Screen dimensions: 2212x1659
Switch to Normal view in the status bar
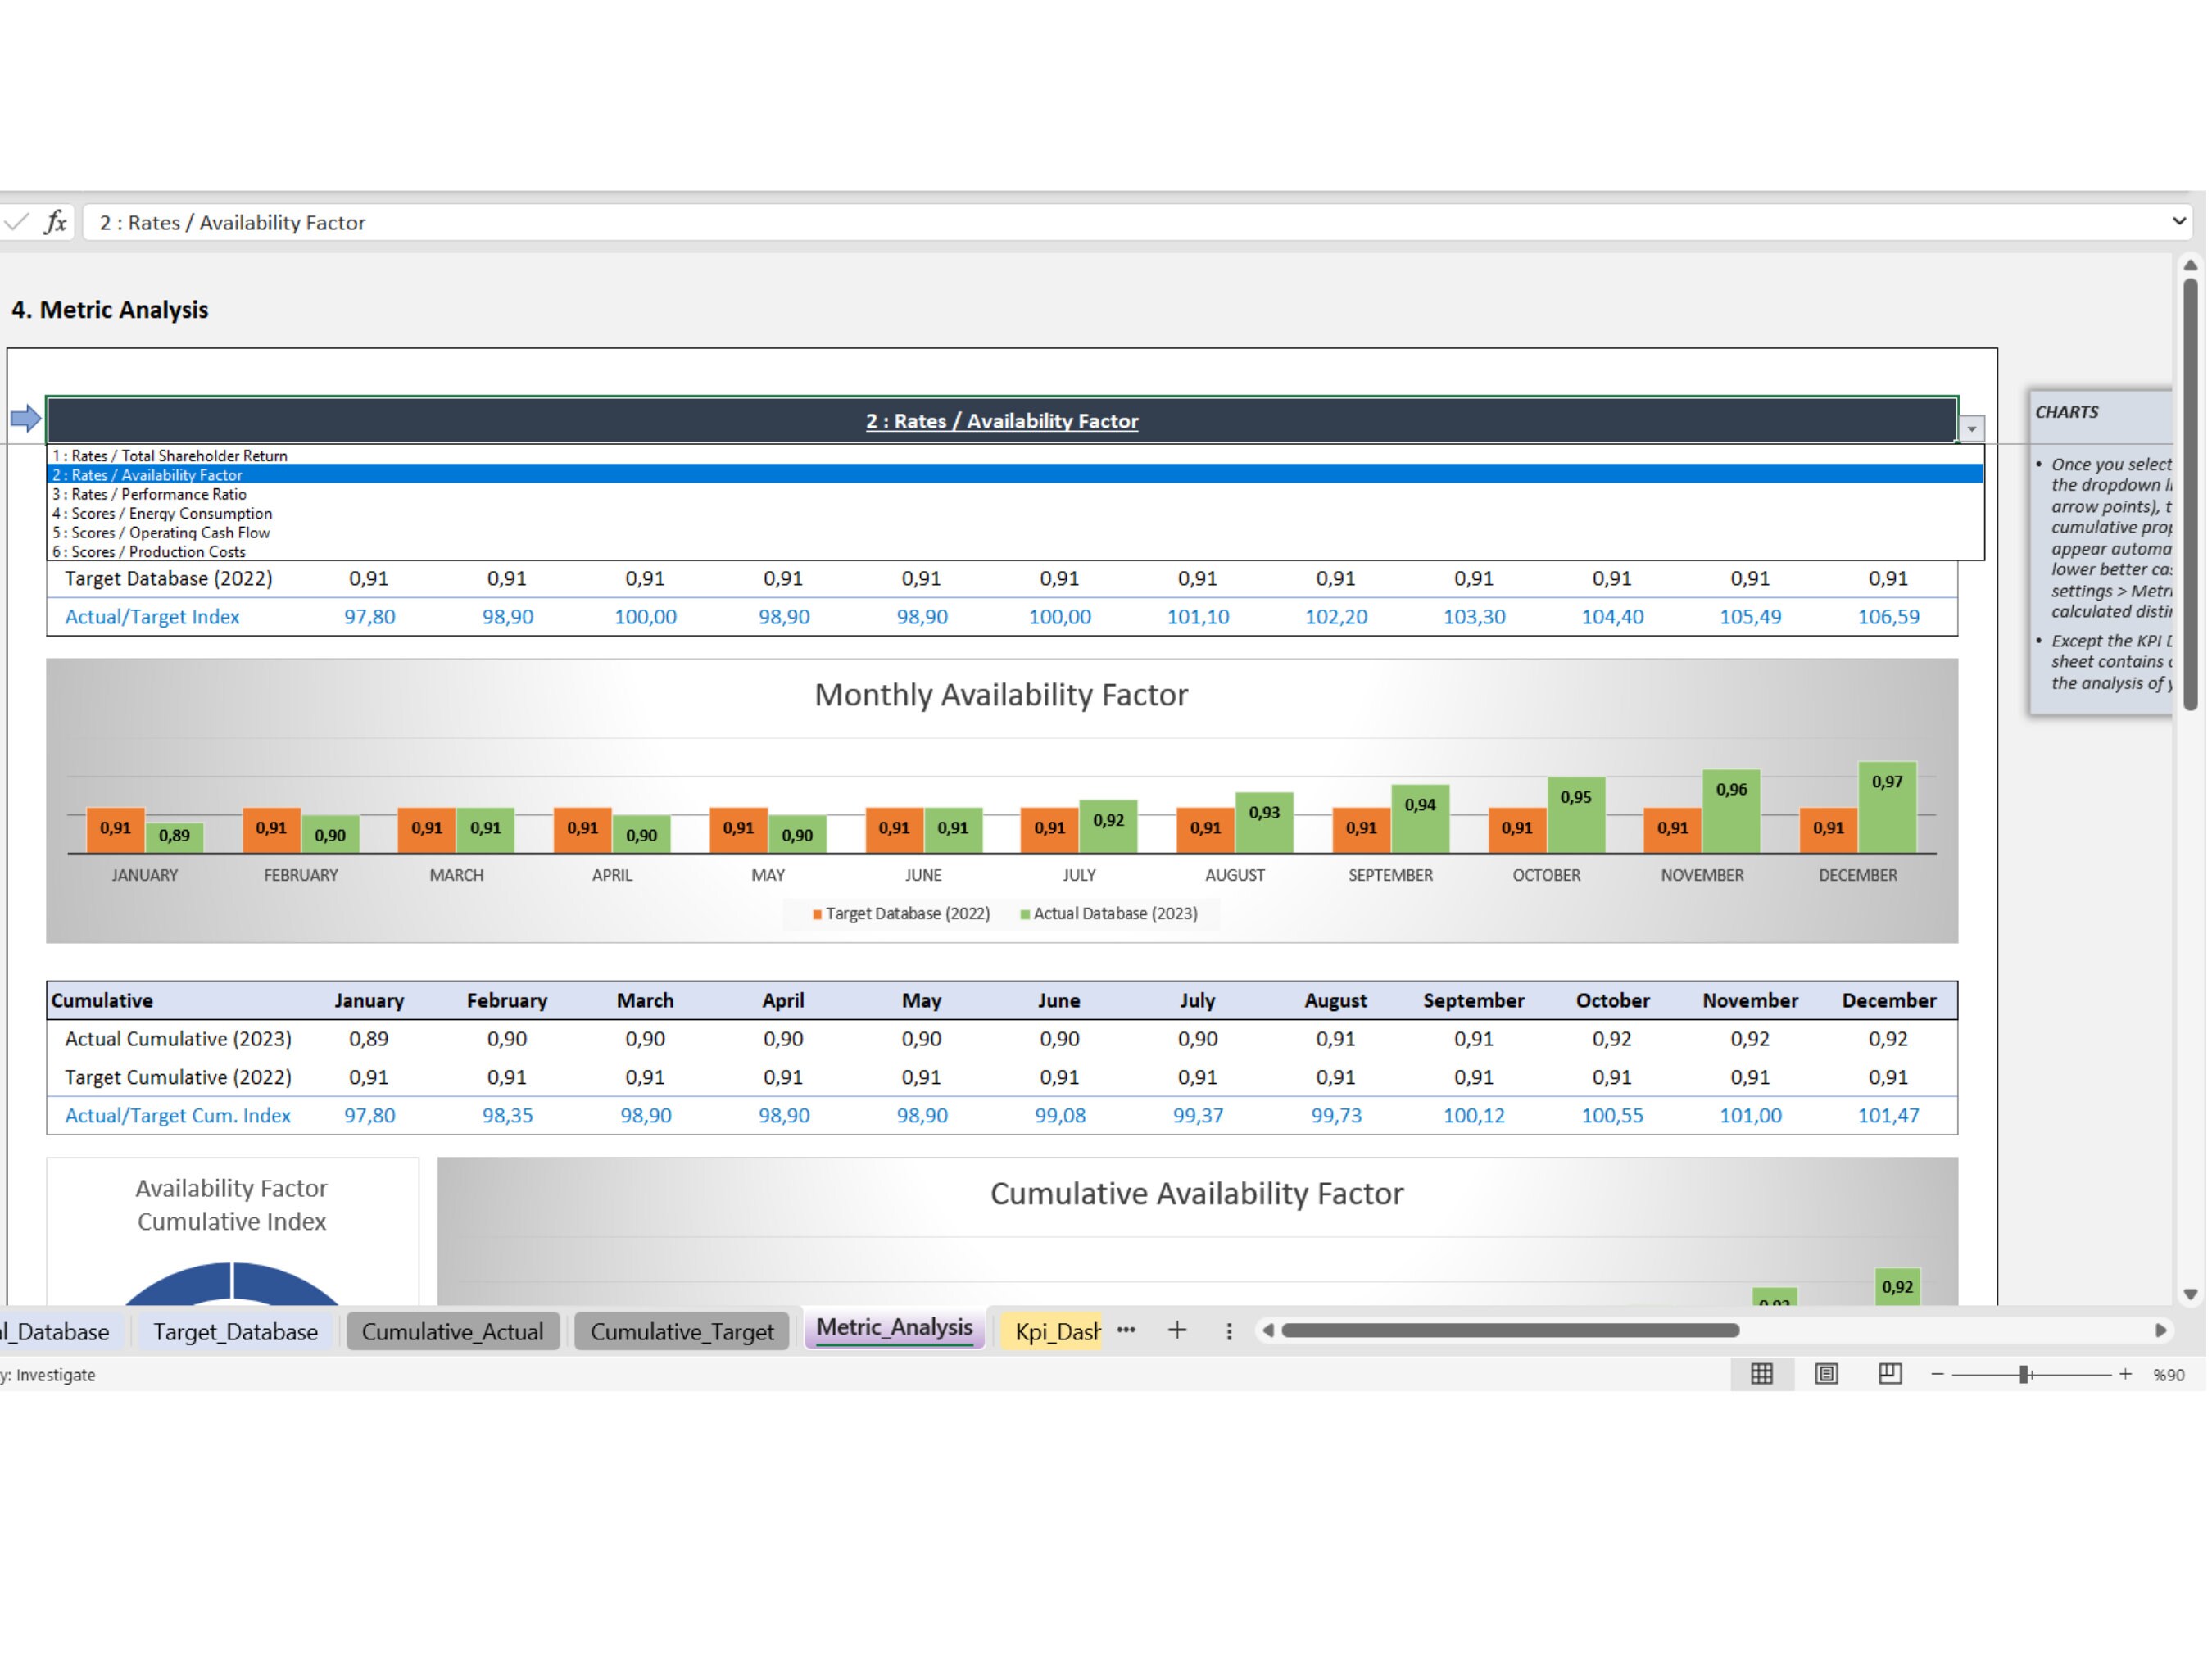[1761, 1374]
